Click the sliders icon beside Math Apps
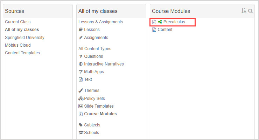Image resolution: width=259 pixels, height=140 pixels. (x=81, y=72)
